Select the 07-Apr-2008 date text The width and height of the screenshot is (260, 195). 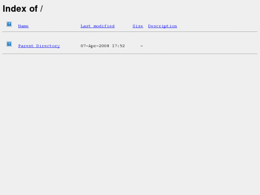[95, 46]
